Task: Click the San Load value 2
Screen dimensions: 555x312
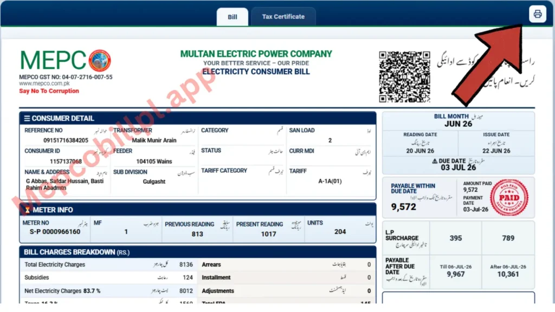Action: tap(330, 140)
